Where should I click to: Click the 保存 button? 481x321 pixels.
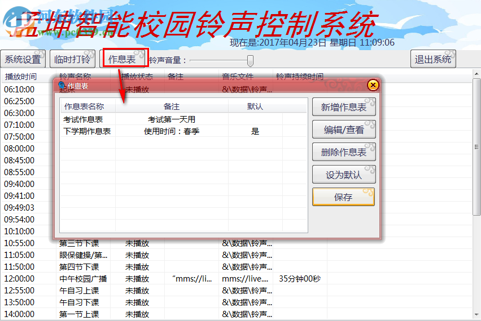[344, 197]
